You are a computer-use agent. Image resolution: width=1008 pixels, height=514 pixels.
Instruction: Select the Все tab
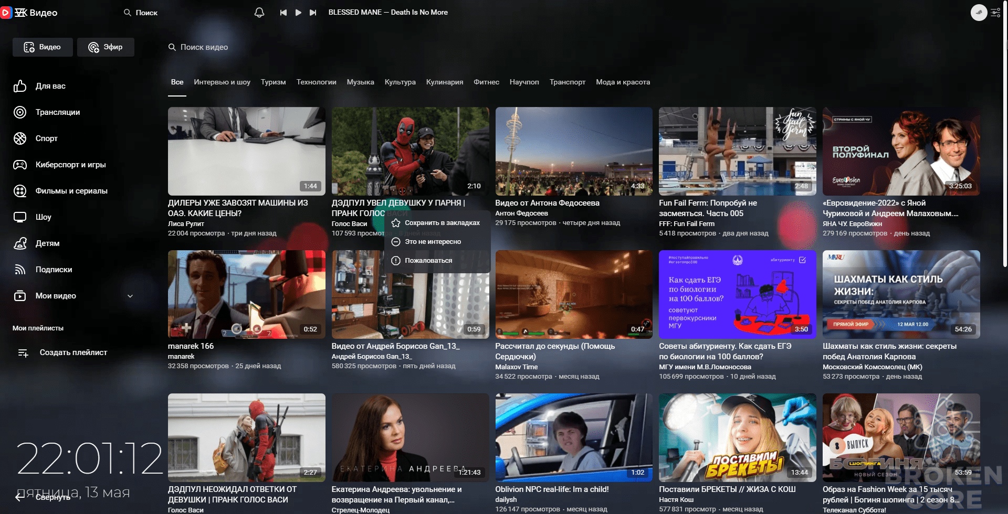point(177,82)
